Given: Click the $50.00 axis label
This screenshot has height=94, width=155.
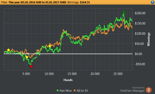Looking at the screenshot, I should click(139, 44).
